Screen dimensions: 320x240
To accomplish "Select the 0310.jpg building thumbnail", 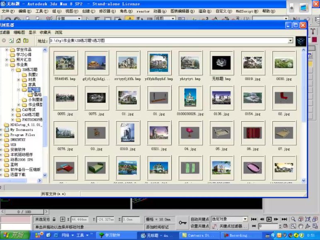I will 128,133.
